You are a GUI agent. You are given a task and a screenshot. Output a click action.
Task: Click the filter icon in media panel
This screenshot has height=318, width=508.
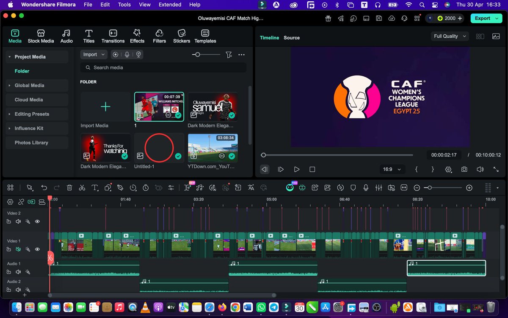click(x=229, y=55)
